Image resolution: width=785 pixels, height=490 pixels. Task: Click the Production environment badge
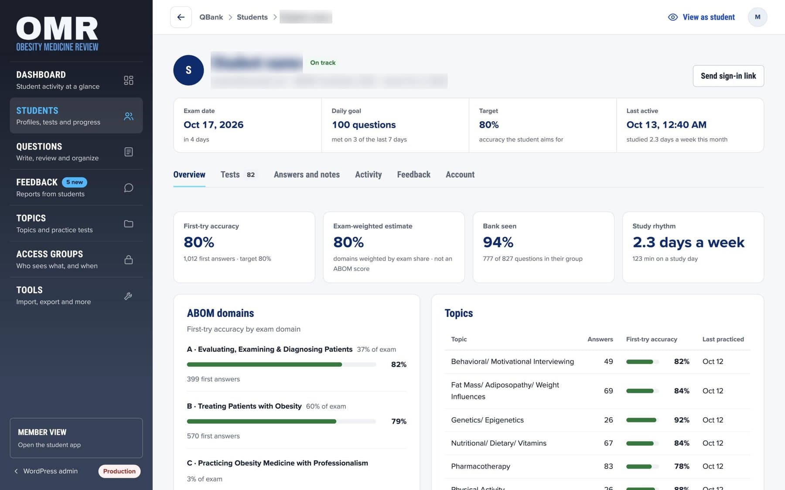[119, 471]
